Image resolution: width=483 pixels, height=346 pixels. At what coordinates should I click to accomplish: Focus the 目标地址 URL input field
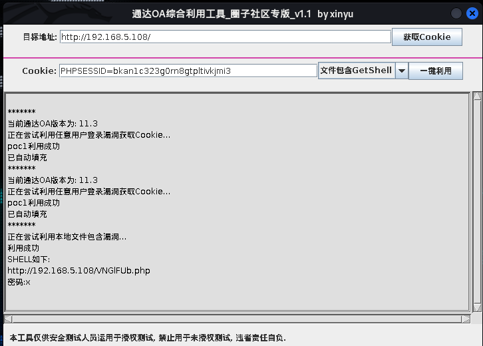tap(226, 37)
